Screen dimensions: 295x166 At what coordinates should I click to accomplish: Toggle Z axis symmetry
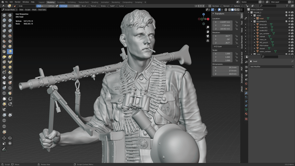coord(203,6)
